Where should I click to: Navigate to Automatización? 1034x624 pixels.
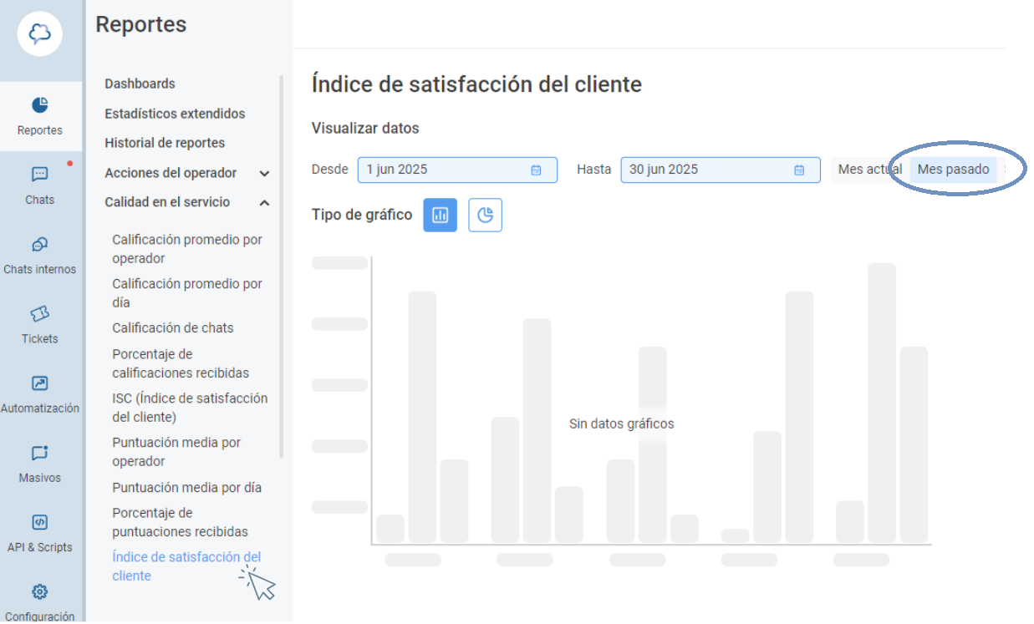click(39, 394)
